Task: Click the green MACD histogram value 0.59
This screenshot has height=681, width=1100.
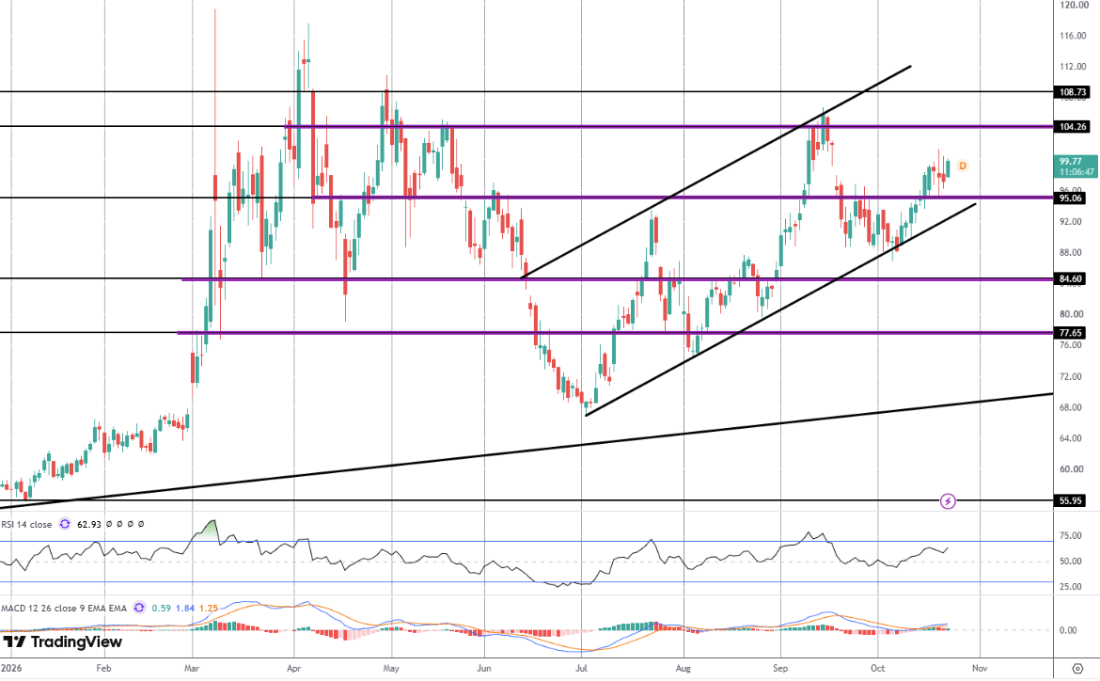Action: (162, 608)
